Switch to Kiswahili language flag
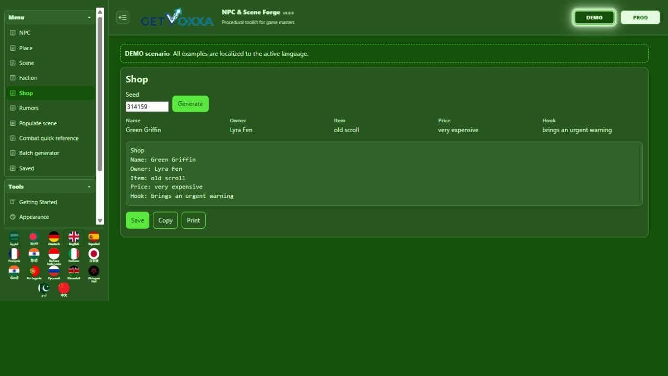Image resolution: width=668 pixels, height=376 pixels. click(74, 273)
